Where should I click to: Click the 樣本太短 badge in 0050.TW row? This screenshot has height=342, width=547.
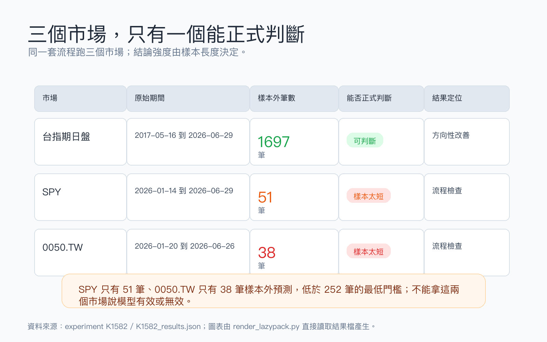(x=369, y=251)
